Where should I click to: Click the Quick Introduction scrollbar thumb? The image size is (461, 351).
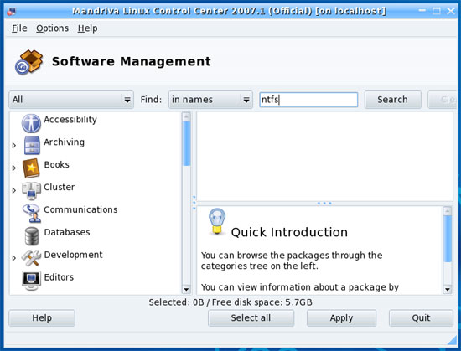click(448, 239)
